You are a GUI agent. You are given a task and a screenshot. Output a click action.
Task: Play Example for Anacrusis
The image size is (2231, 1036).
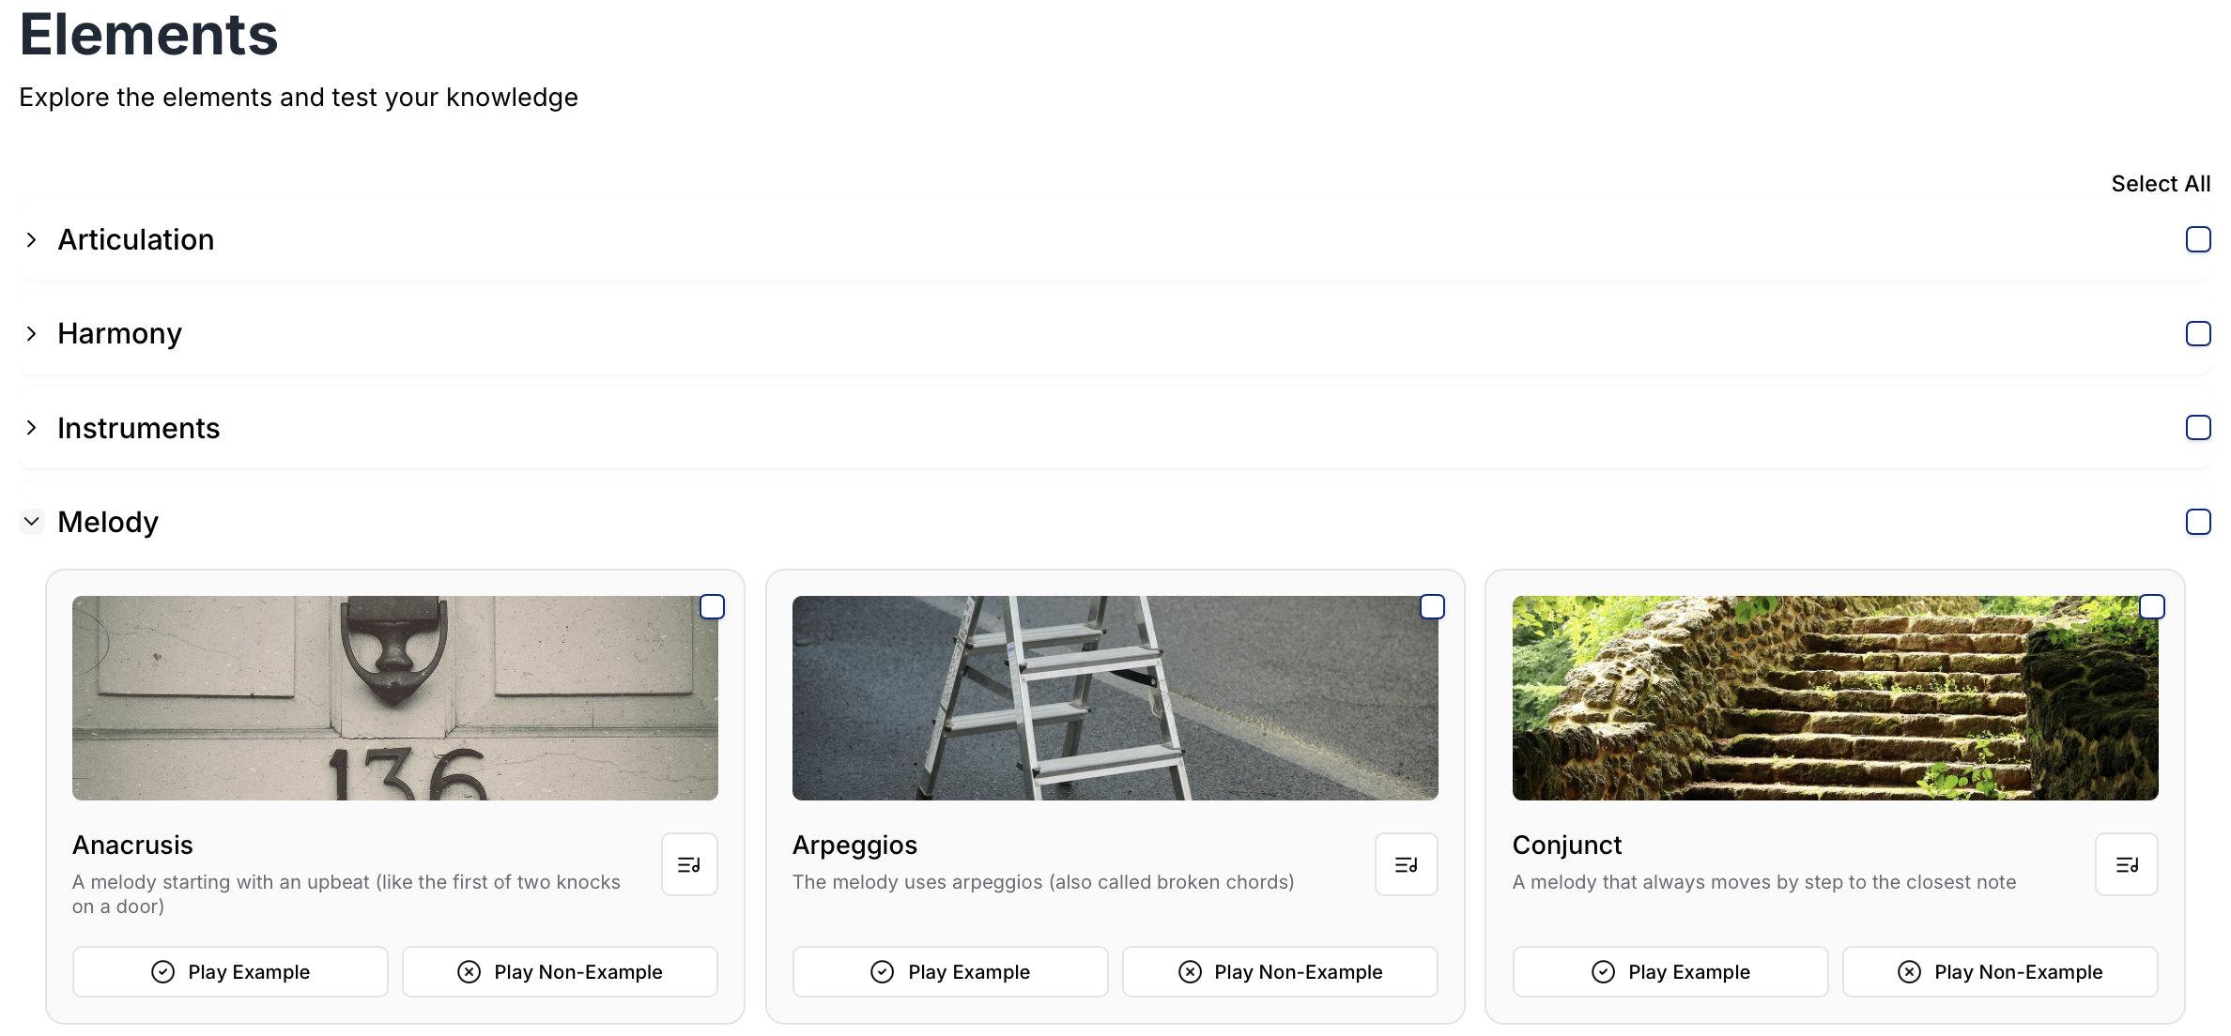click(x=230, y=971)
